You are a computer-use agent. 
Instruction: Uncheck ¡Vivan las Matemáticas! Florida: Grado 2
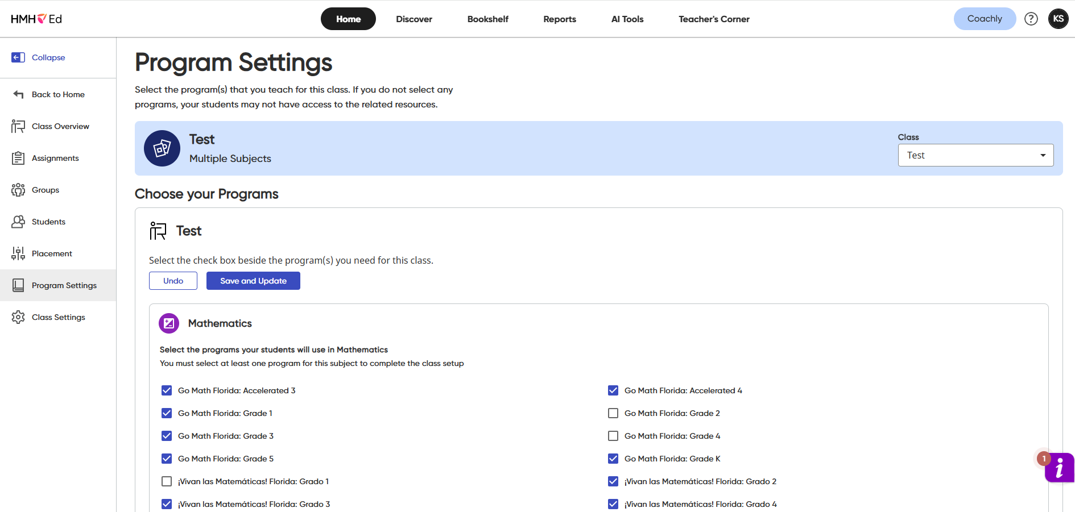coord(613,481)
